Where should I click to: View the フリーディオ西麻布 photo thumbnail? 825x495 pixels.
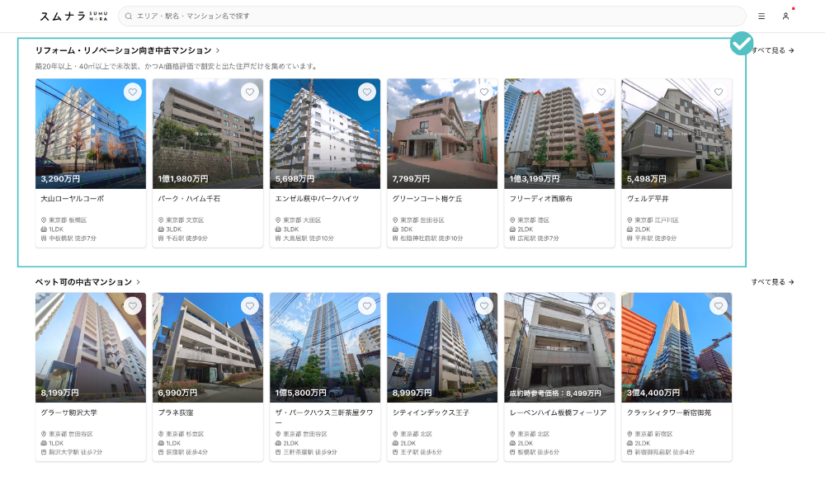click(x=559, y=134)
